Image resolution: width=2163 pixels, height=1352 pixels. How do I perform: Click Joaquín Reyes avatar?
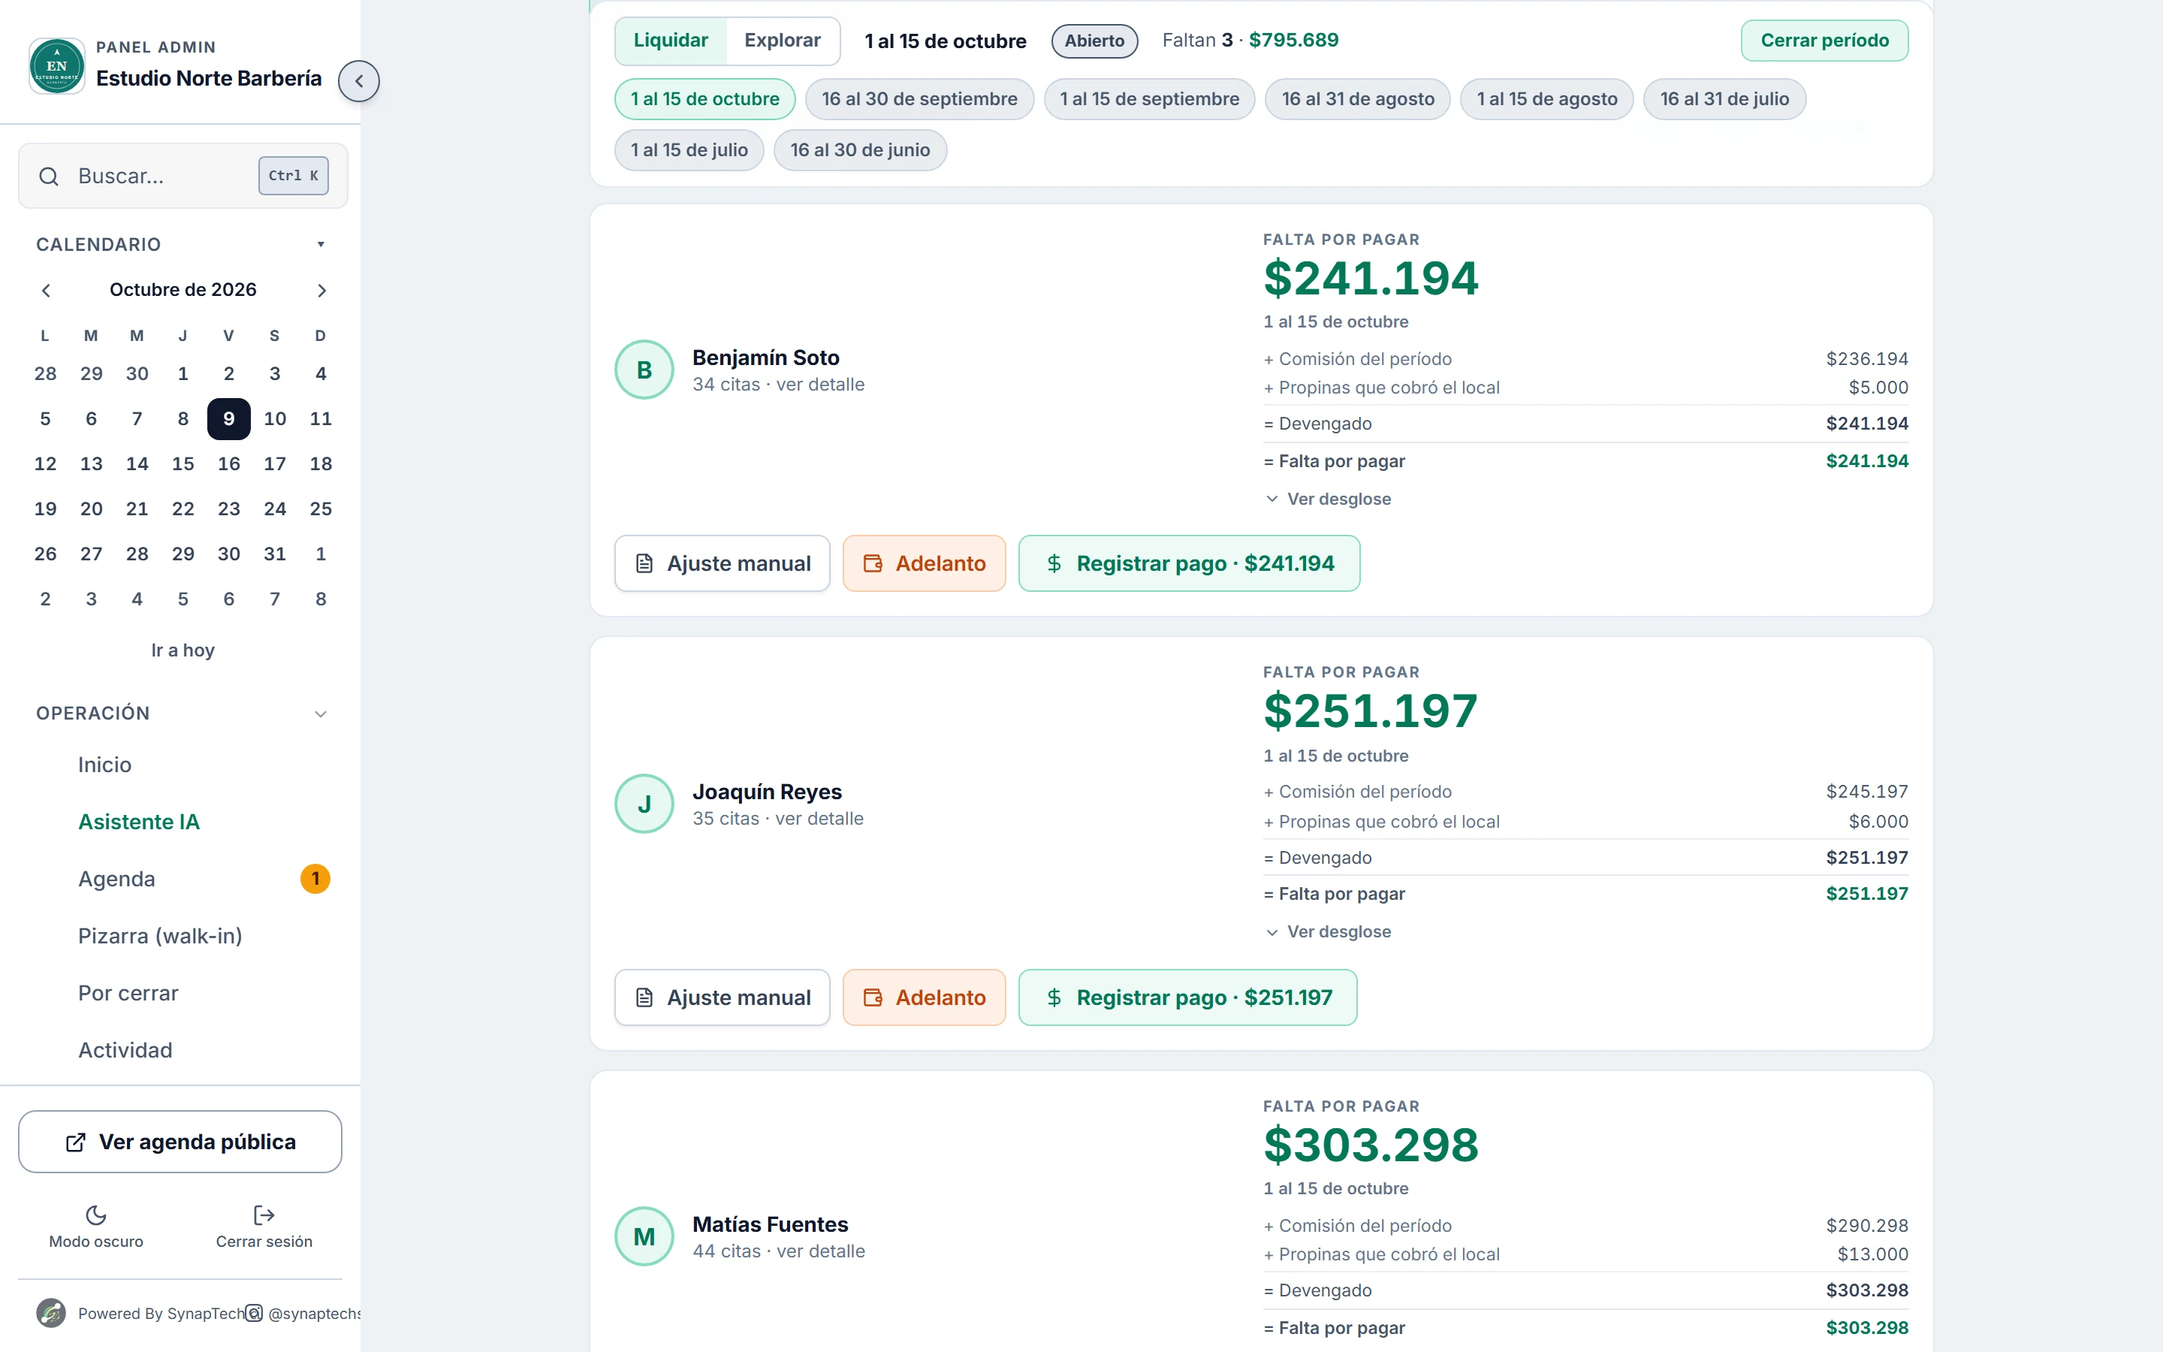(644, 804)
